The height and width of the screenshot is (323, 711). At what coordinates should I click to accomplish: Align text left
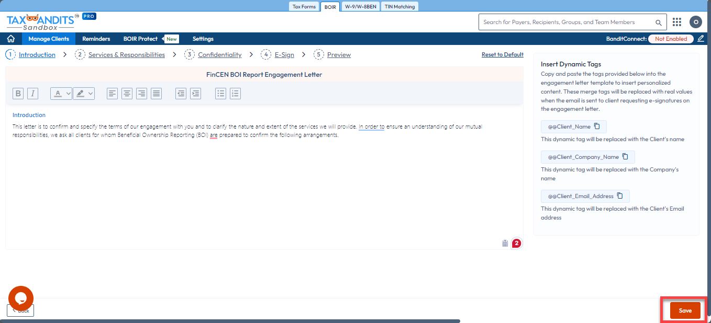coord(112,94)
